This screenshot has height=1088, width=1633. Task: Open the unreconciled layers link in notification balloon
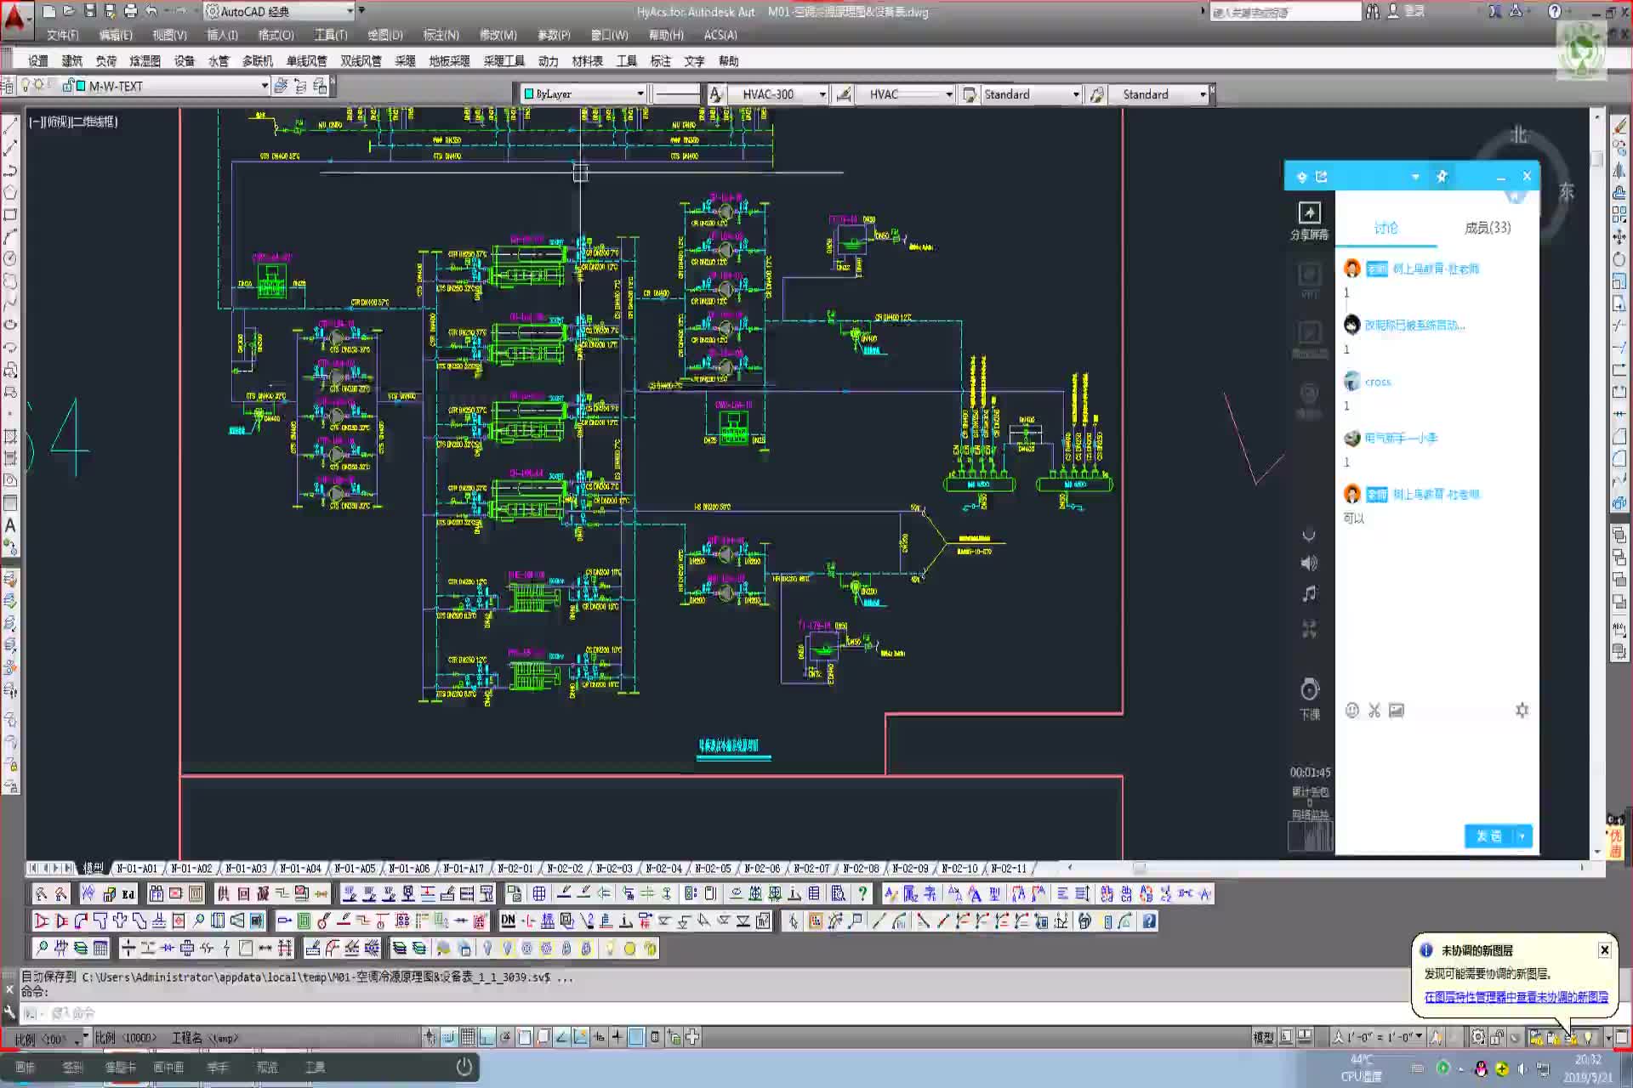pos(1516,997)
